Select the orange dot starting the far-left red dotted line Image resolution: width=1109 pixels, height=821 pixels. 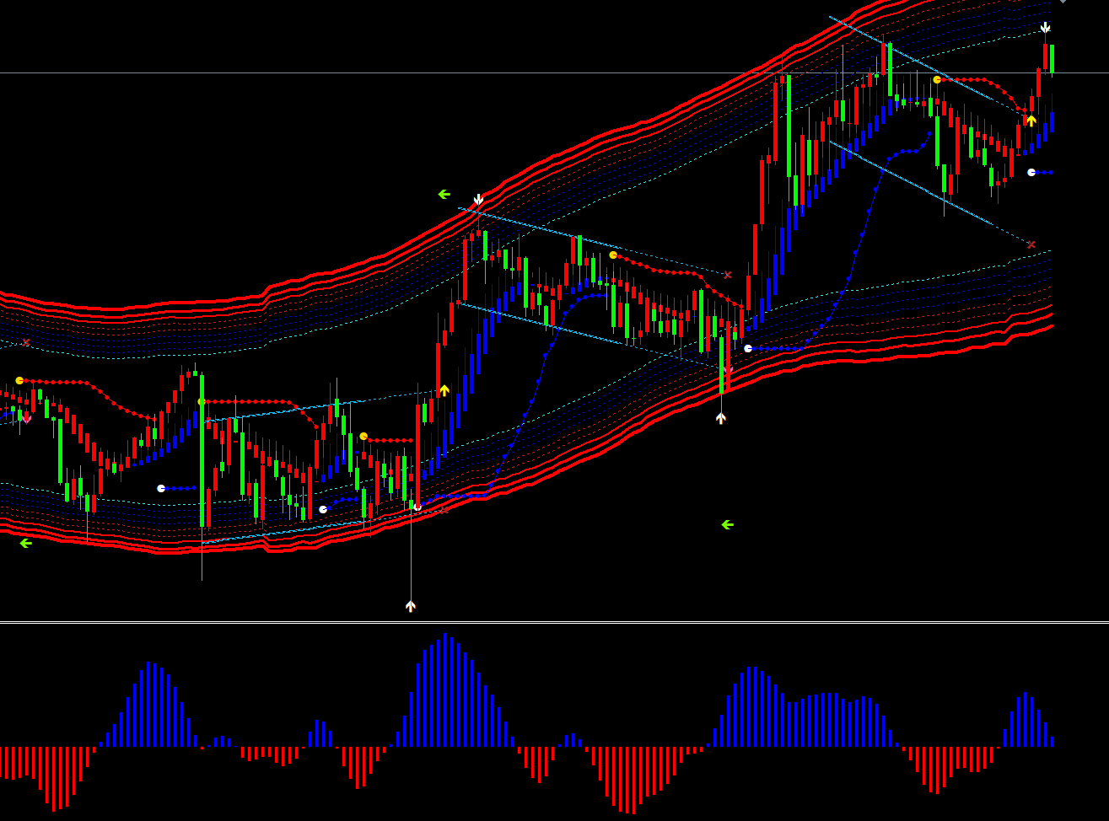click(x=19, y=381)
